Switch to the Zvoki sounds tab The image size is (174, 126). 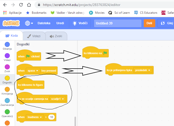click(x=56, y=36)
